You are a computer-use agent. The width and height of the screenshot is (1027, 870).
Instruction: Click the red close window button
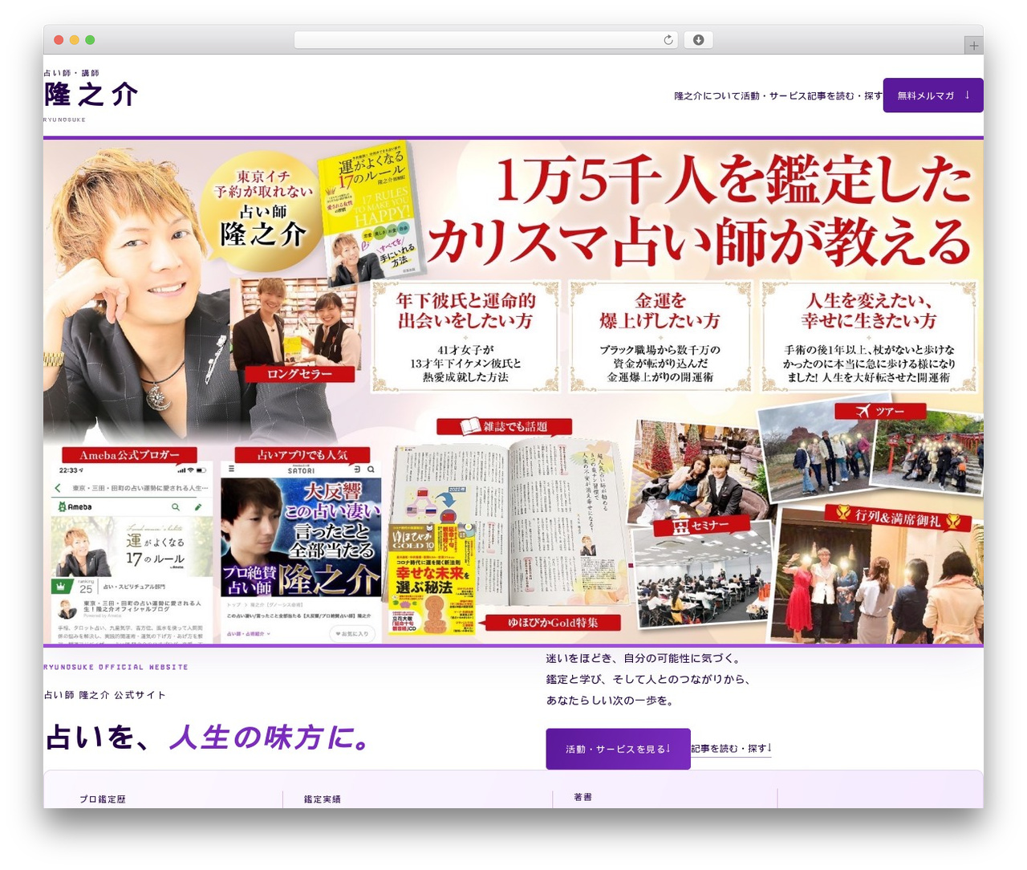pos(59,40)
